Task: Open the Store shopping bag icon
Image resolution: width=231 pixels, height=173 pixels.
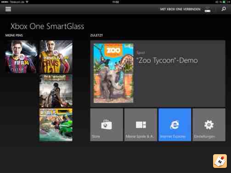Action: pyautogui.click(x=107, y=125)
